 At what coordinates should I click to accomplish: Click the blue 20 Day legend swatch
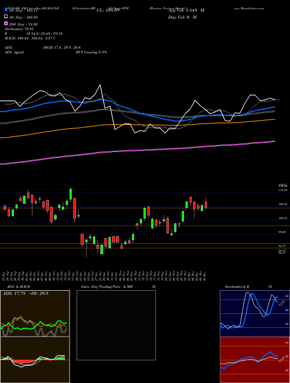6,10
